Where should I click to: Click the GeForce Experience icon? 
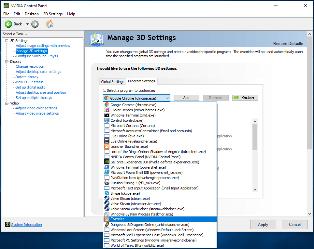click(x=107, y=162)
